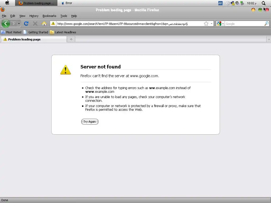Open the Bookmarks menu
The height and width of the screenshot is (203, 271).
49,16
